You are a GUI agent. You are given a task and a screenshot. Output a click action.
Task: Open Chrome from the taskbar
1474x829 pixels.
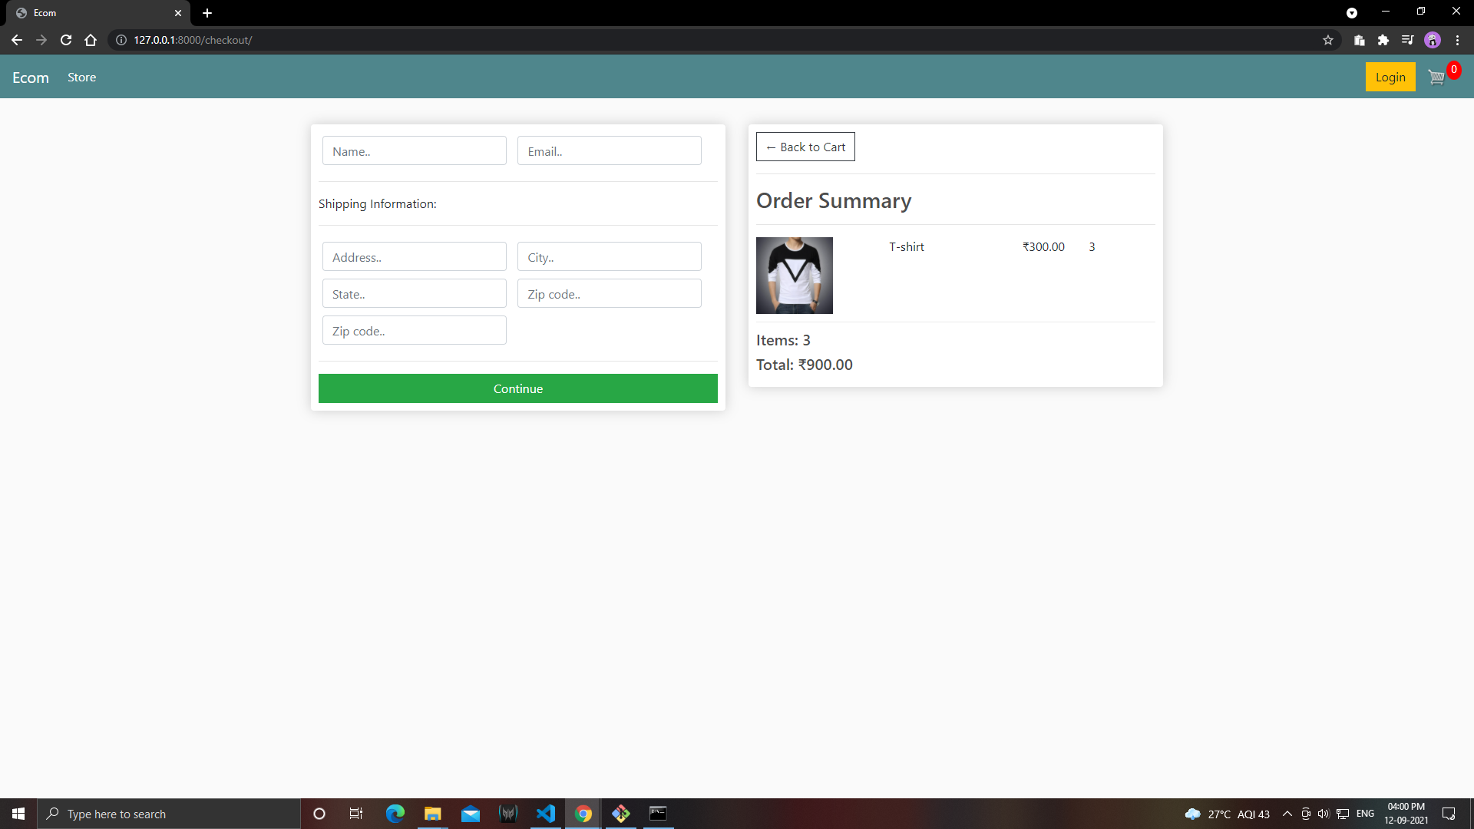(583, 814)
